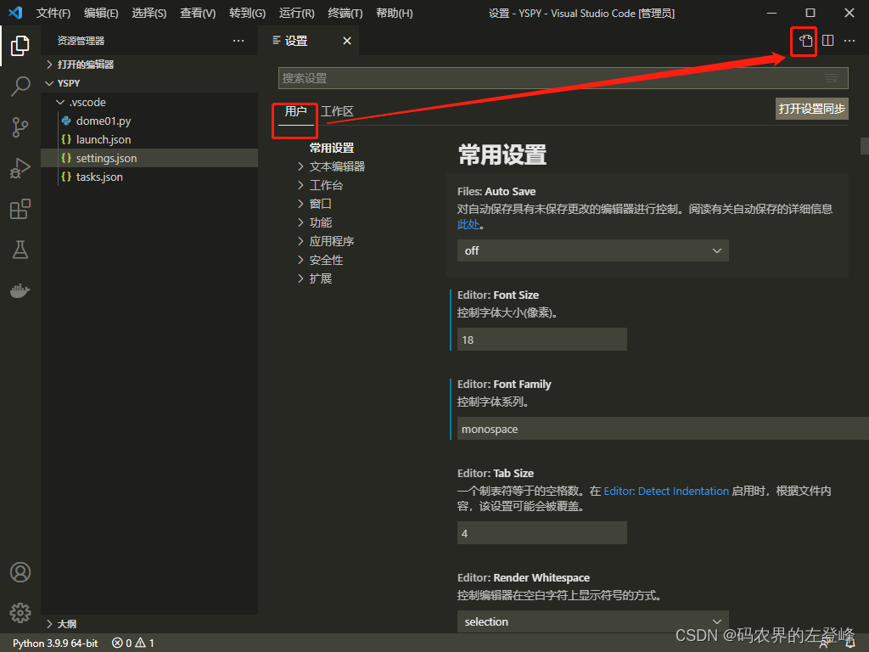Open the Extensions view
Image resolution: width=869 pixels, height=652 pixels.
point(20,209)
